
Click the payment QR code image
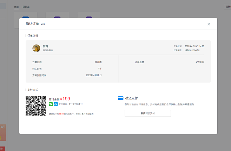pos(36,106)
